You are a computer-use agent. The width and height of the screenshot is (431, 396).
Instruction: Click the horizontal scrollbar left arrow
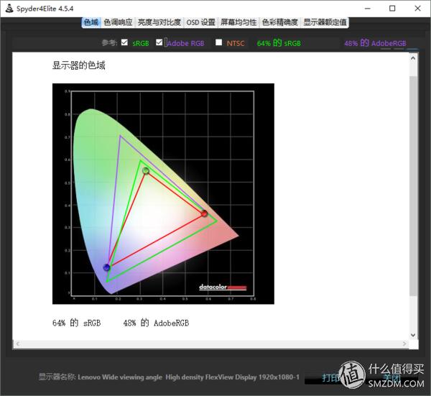18,344
